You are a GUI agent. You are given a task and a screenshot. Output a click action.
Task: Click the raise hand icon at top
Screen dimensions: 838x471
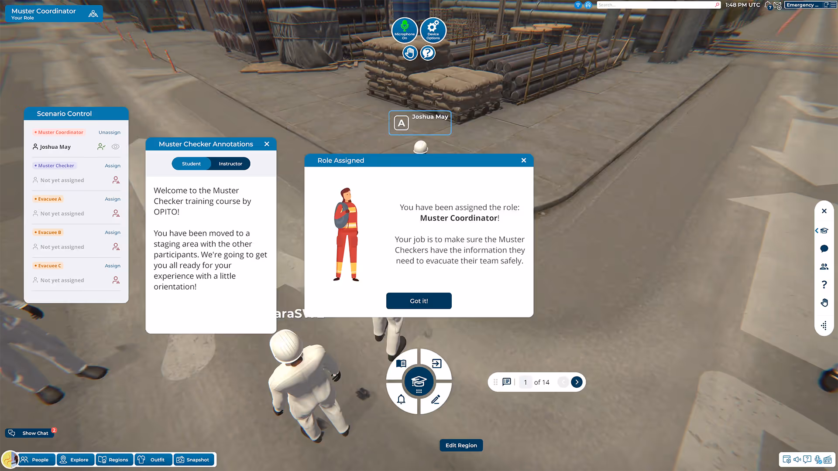pos(410,53)
